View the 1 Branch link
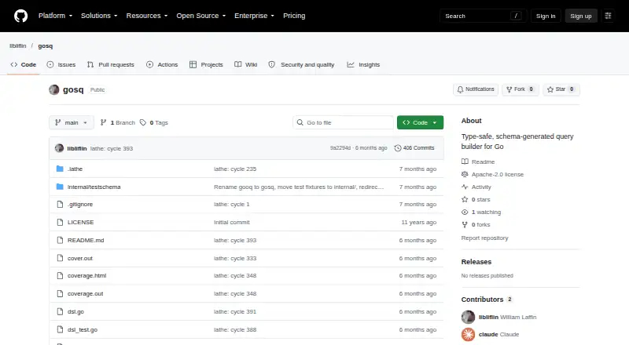 coord(117,122)
